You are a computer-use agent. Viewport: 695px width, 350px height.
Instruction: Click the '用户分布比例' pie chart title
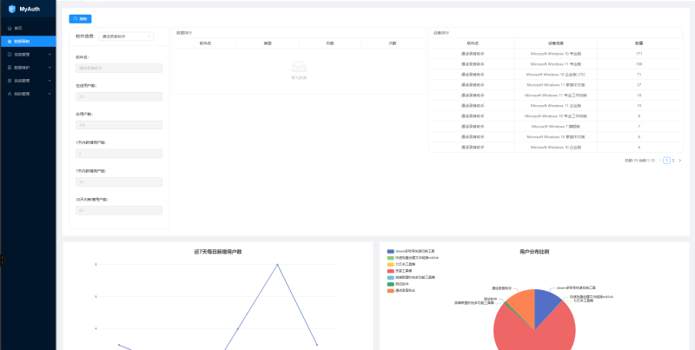pos(534,252)
